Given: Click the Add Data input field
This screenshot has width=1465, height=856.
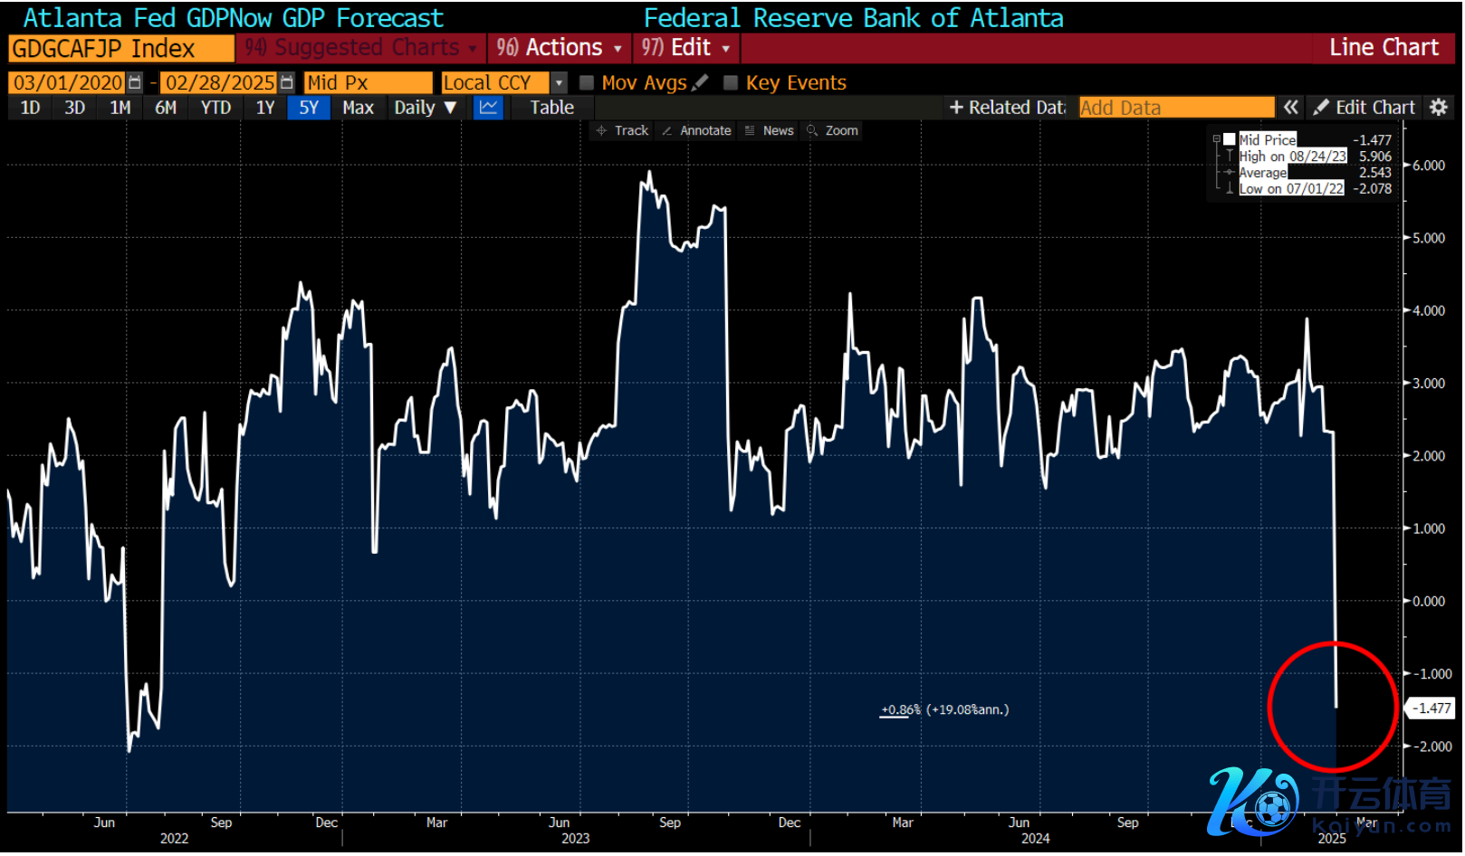Looking at the screenshot, I should click(1175, 108).
